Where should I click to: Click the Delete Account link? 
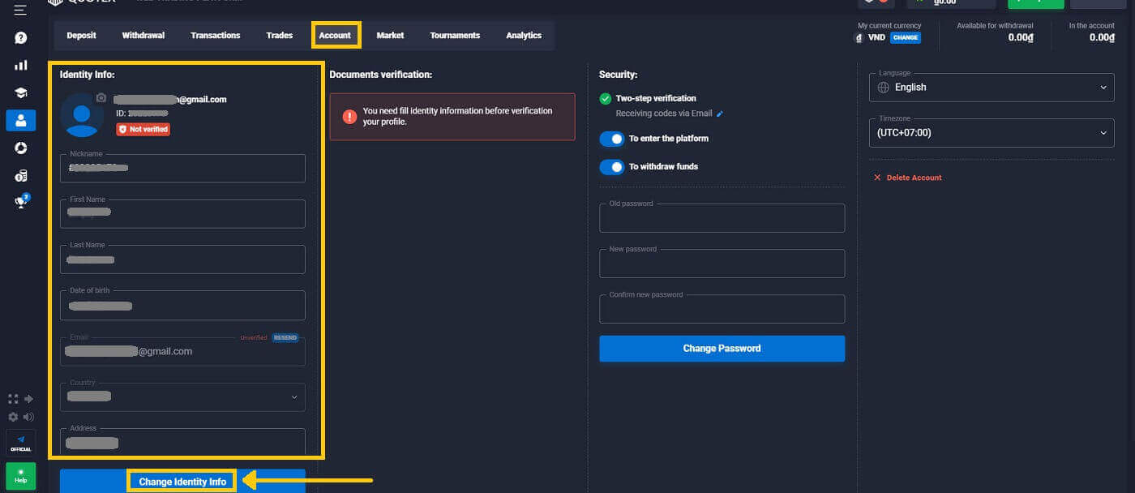pyautogui.click(x=913, y=178)
